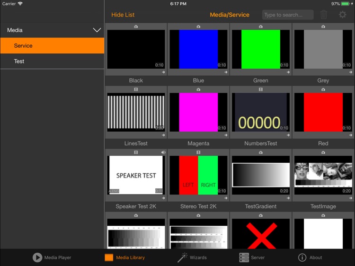
Task: Click the arrow icon under Green thumbnail
Action: tap(288, 72)
